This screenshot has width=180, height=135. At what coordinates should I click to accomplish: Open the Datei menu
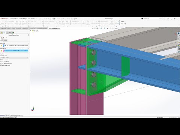[x=12, y=19]
